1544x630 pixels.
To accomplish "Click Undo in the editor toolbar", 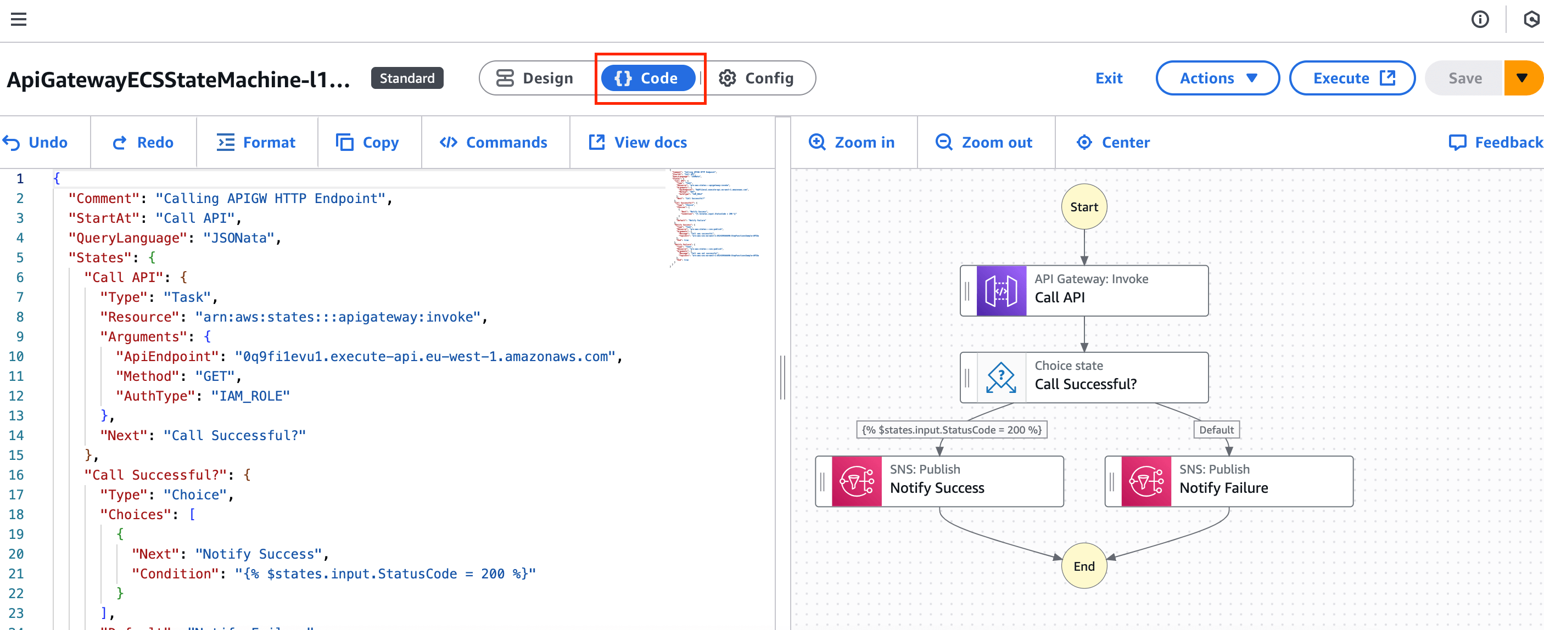I will click(x=35, y=143).
